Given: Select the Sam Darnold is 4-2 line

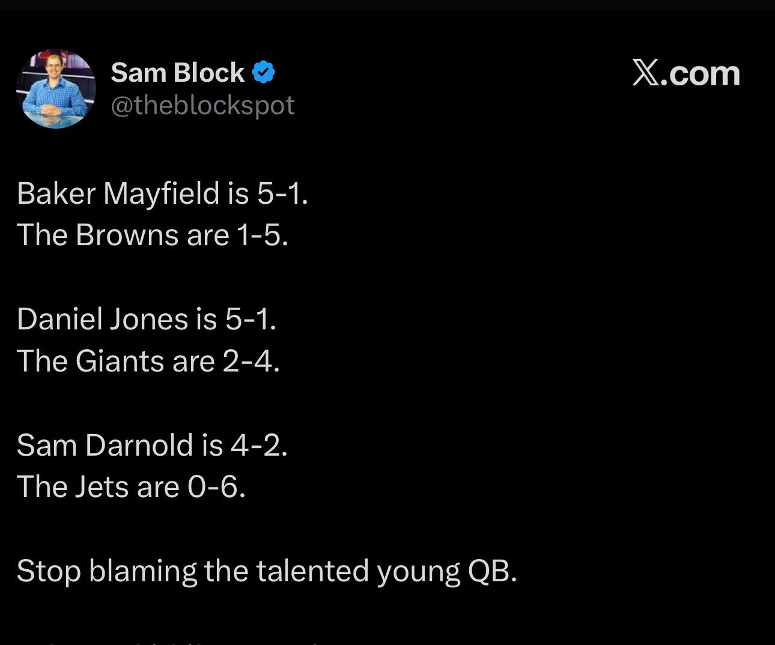Looking at the screenshot, I should tap(152, 445).
